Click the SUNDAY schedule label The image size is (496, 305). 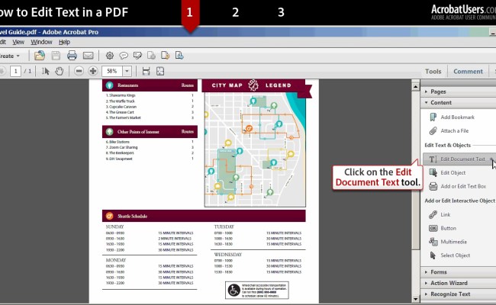pos(114,226)
